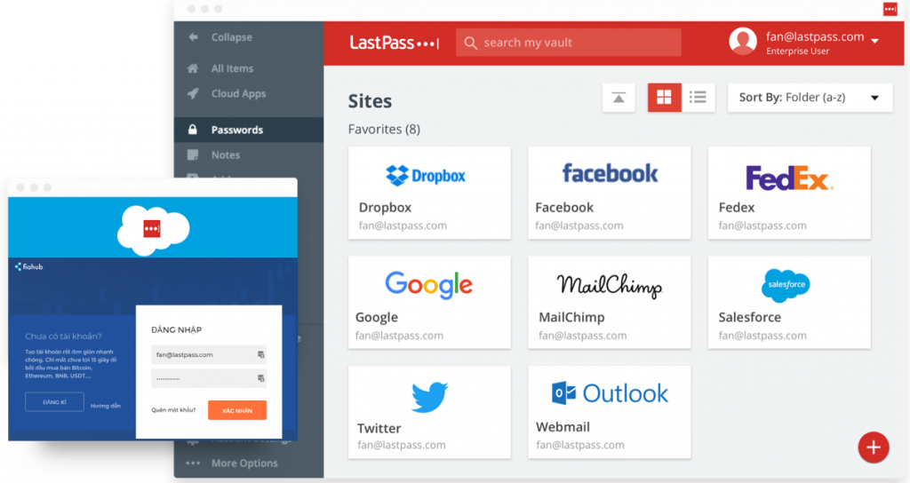Viewport: 910px width, 483px height.
Task: Click the Cloud Apps rocket icon
Action: (x=193, y=94)
